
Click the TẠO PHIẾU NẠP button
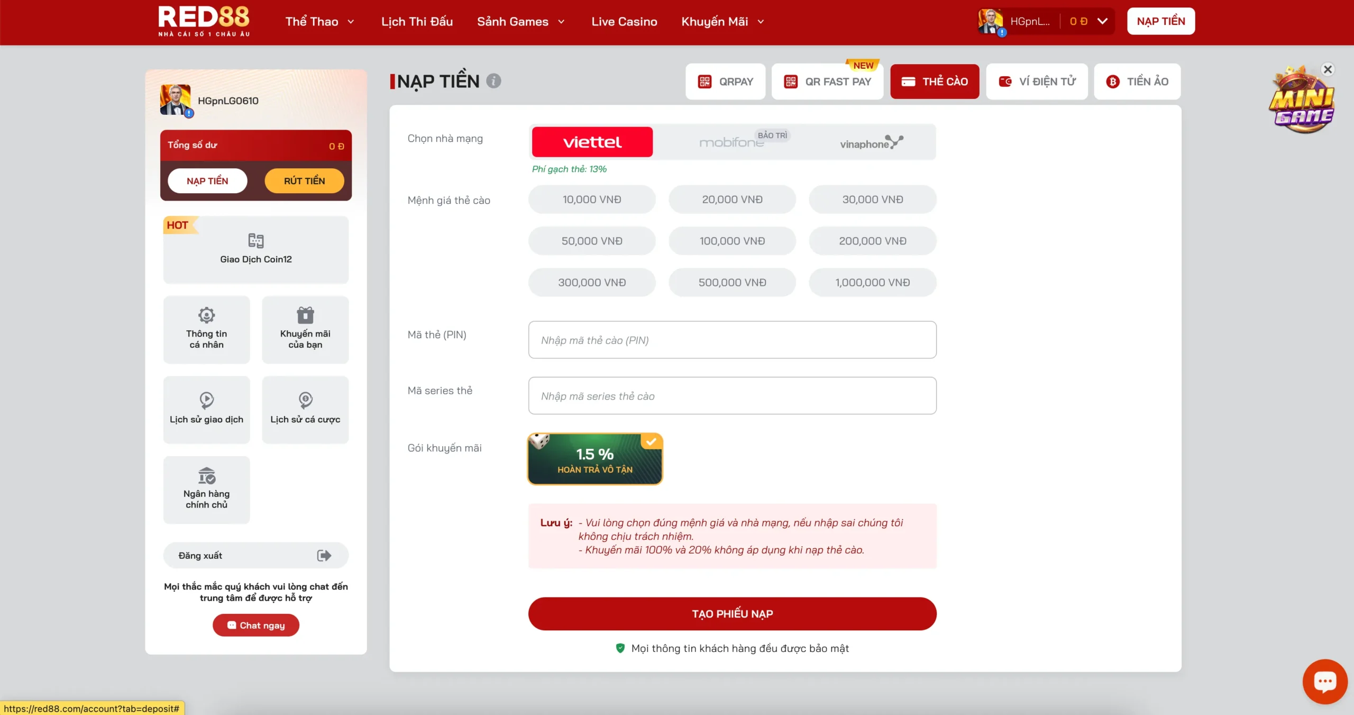(732, 614)
